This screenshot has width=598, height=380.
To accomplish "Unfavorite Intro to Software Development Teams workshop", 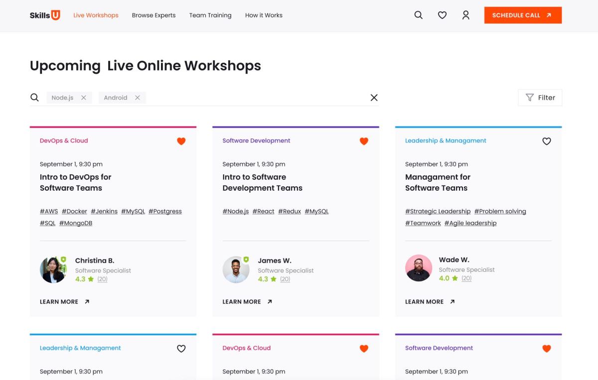I will coord(364,141).
